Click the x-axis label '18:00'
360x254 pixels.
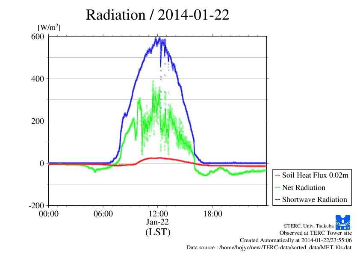[x=212, y=213]
